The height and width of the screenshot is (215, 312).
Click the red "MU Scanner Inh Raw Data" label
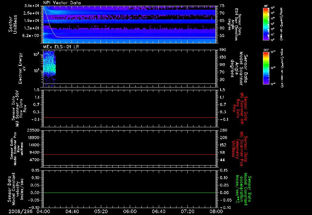click(x=239, y=108)
